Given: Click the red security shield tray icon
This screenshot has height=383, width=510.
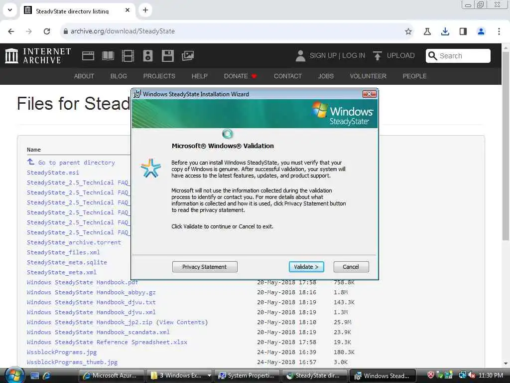Looking at the screenshot, I should pyautogui.click(x=431, y=375).
